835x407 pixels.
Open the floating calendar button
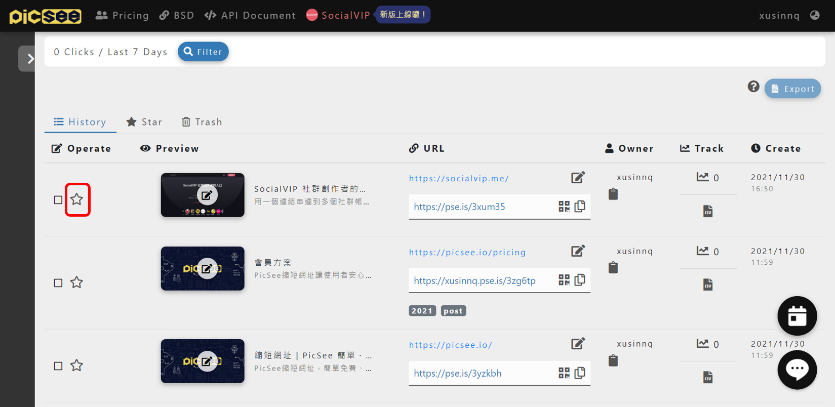pos(797,316)
